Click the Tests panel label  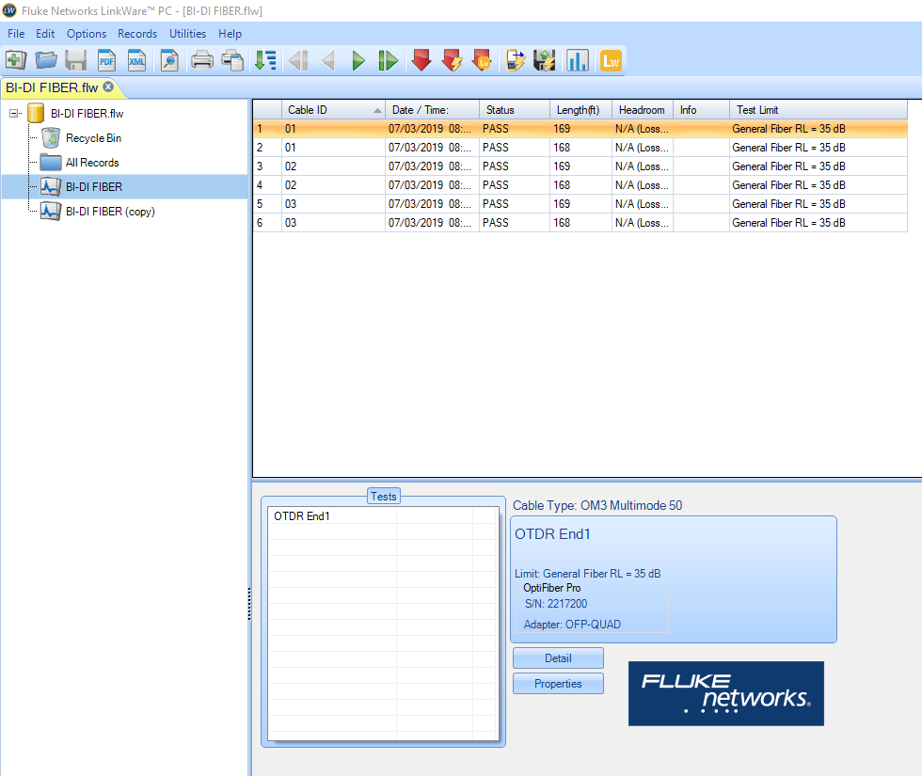click(384, 497)
